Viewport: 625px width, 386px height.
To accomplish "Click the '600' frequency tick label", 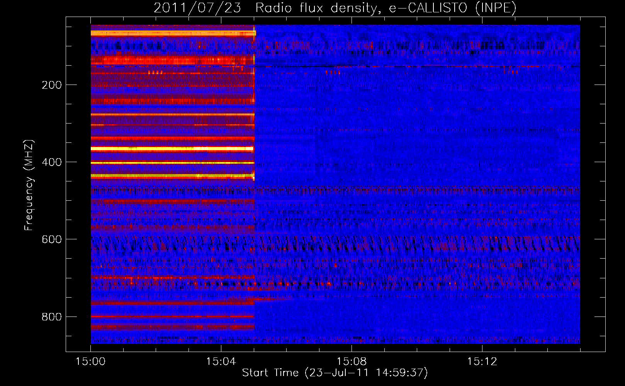I will pos(52,239).
